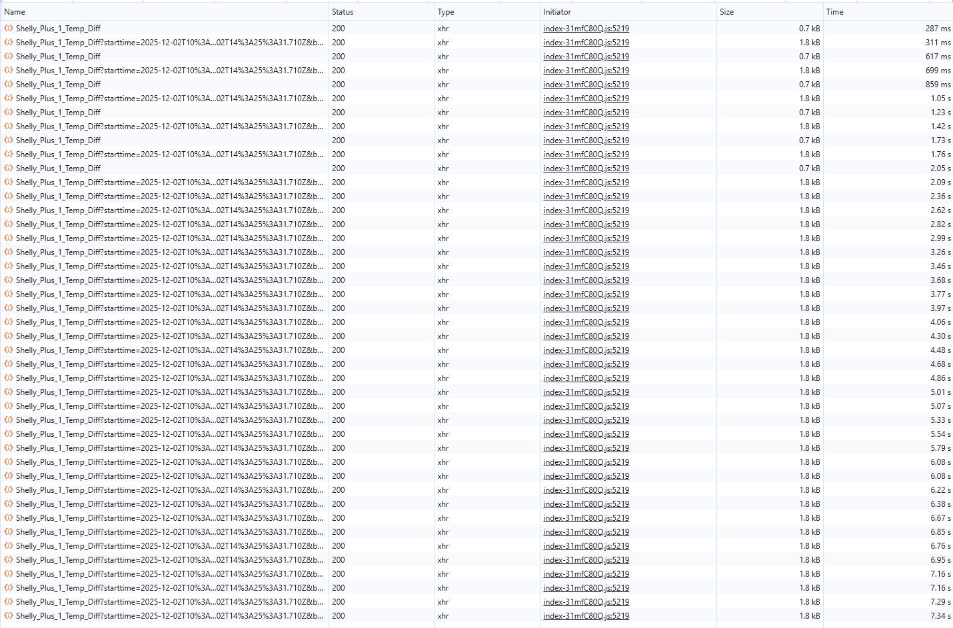Click the "7.29 s" time value
The image size is (953, 628).
click(x=940, y=602)
